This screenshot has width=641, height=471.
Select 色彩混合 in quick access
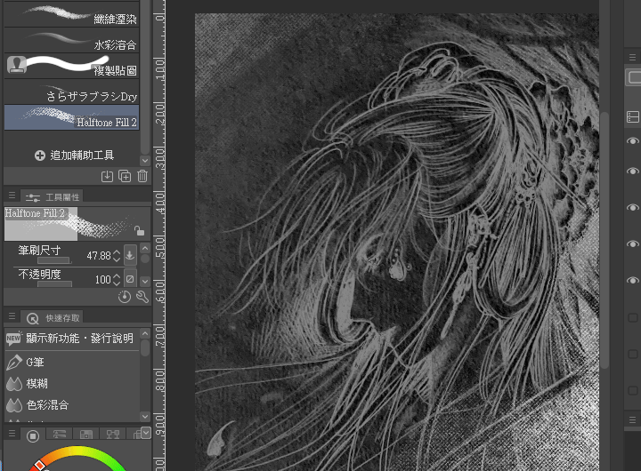[x=72, y=405]
